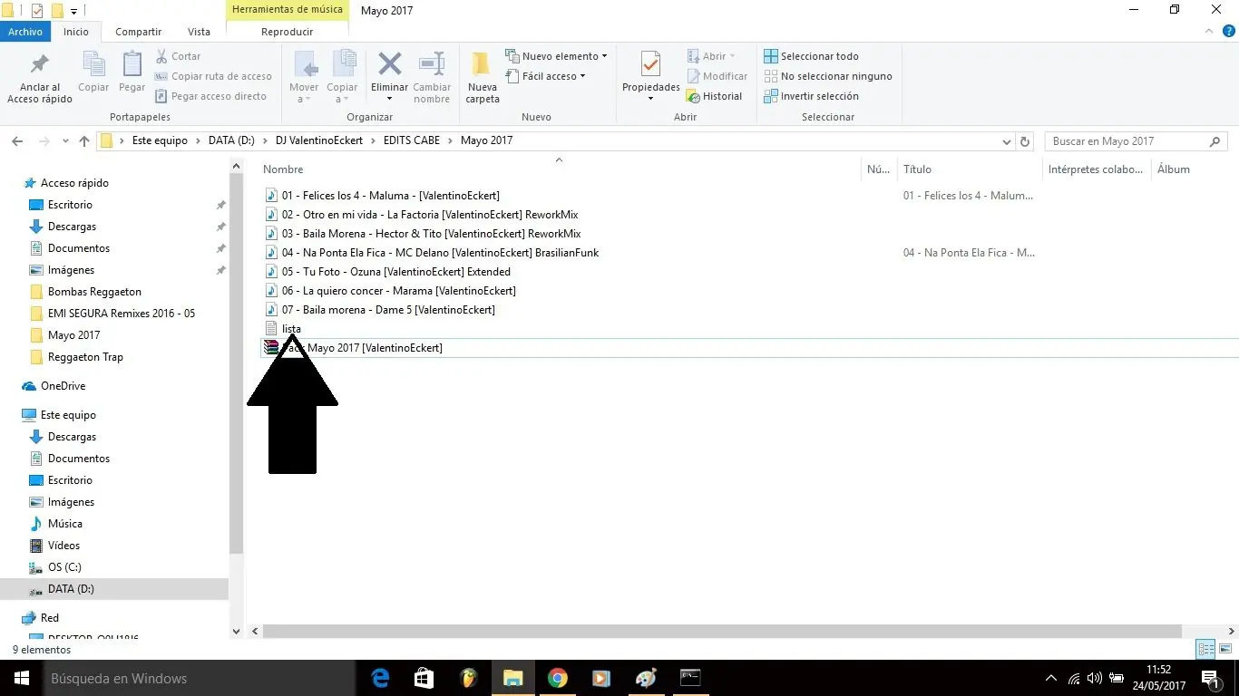The height and width of the screenshot is (696, 1239).
Task: Click Copiar ruta de acceso
Action: [x=213, y=76]
